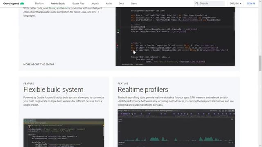Open the Kotlin menu item

point(109,4)
